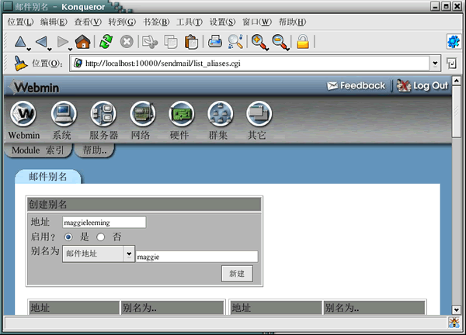The height and width of the screenshot is (335, 466).
Task: Open the 帮助.. tab
Action: point(95,150)
